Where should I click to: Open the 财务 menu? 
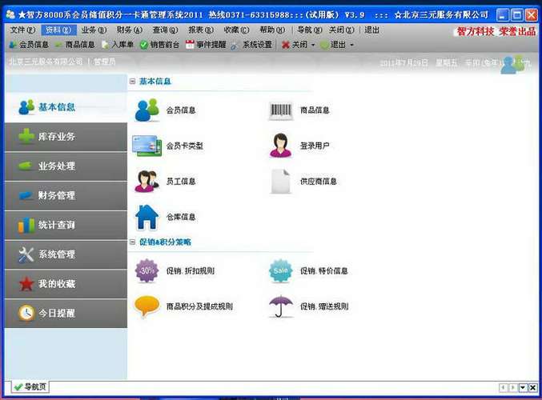[130, 30]
